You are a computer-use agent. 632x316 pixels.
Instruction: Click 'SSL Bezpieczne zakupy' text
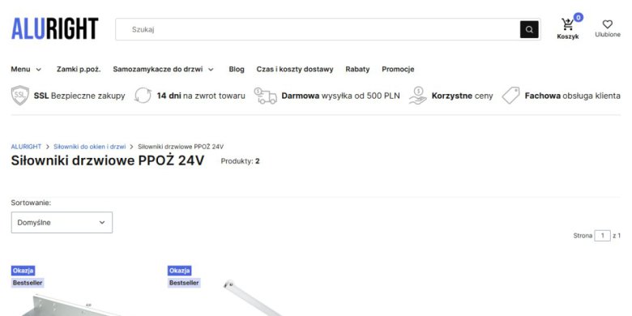(x=79, y=96)
